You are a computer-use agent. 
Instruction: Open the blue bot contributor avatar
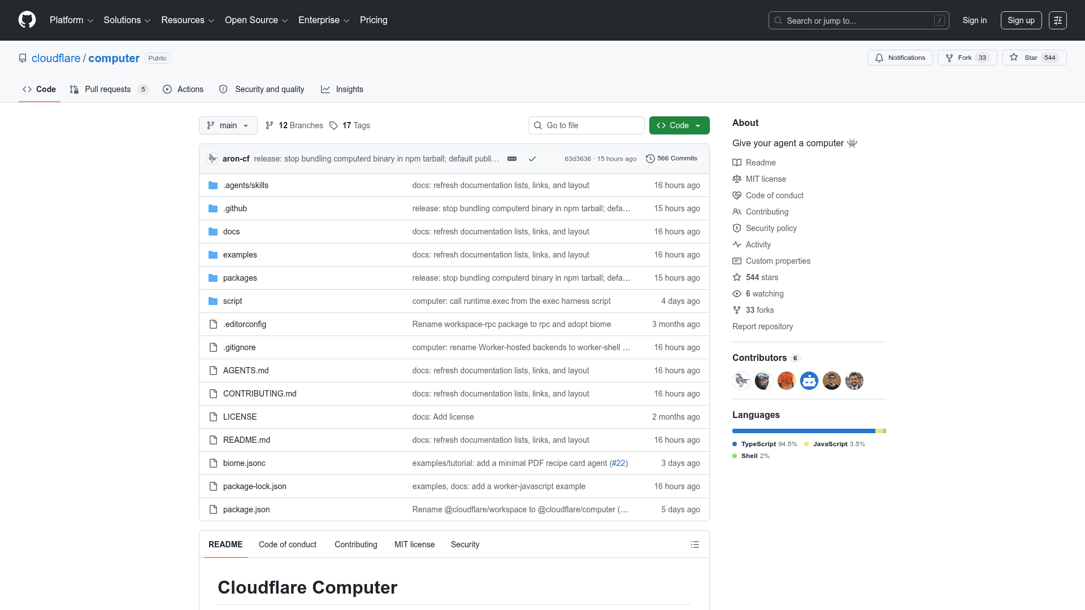(x=809, y=381)
